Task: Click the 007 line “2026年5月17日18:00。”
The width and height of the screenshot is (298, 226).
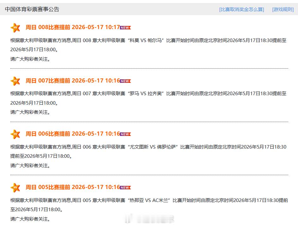Action: click(x=34, y=103)
